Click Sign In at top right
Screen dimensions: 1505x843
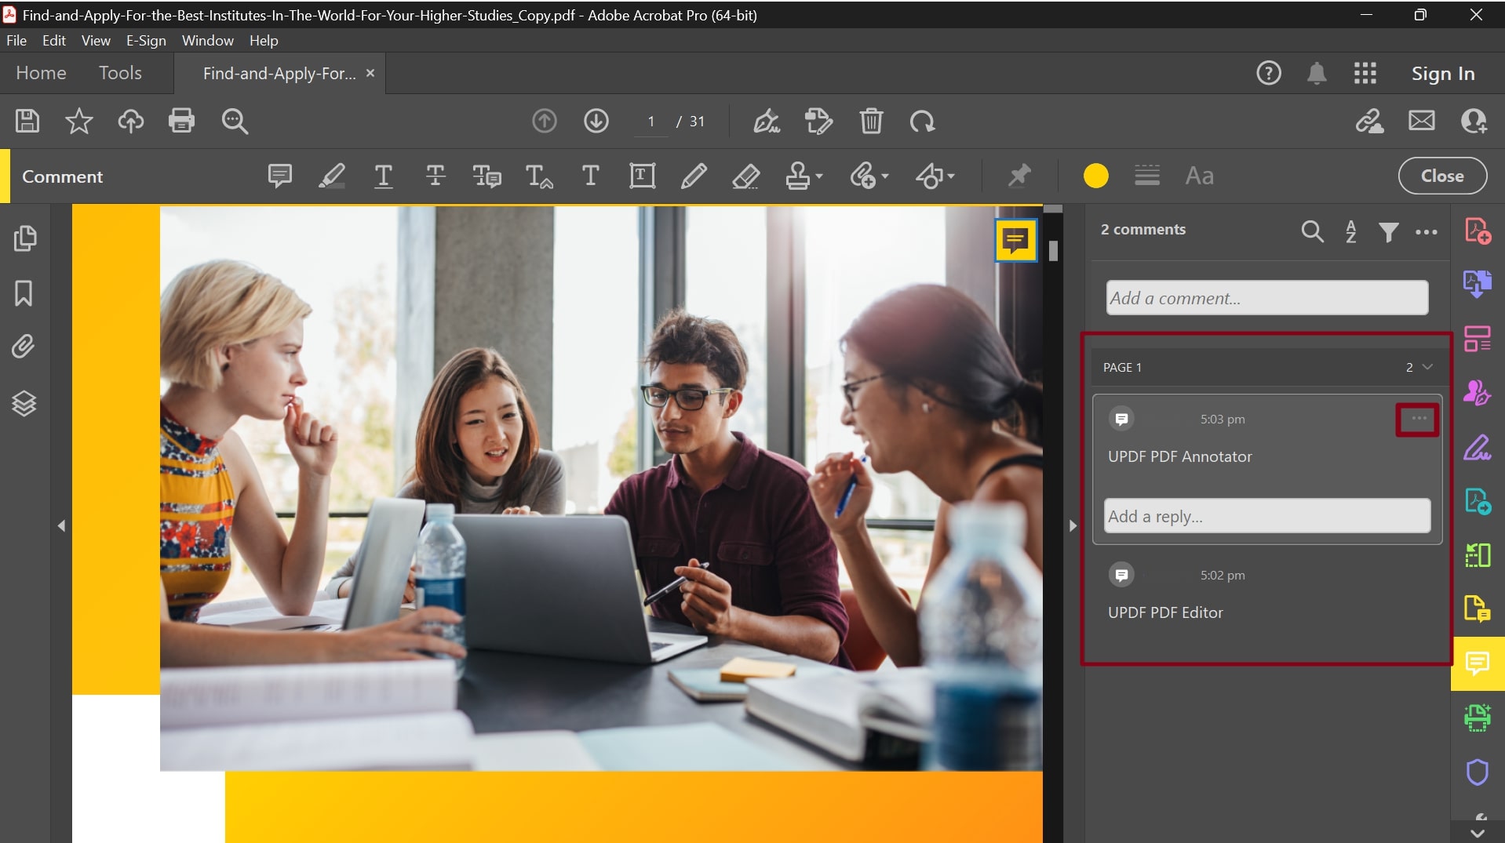point(1443,73)
